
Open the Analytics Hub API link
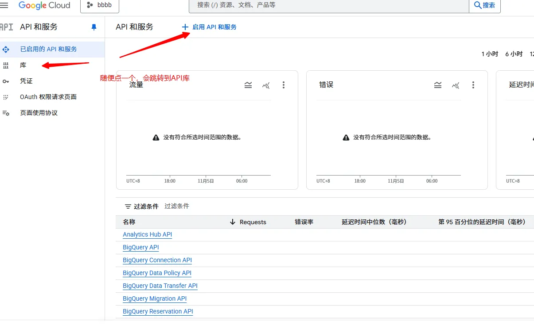click(x=147, y=234)
